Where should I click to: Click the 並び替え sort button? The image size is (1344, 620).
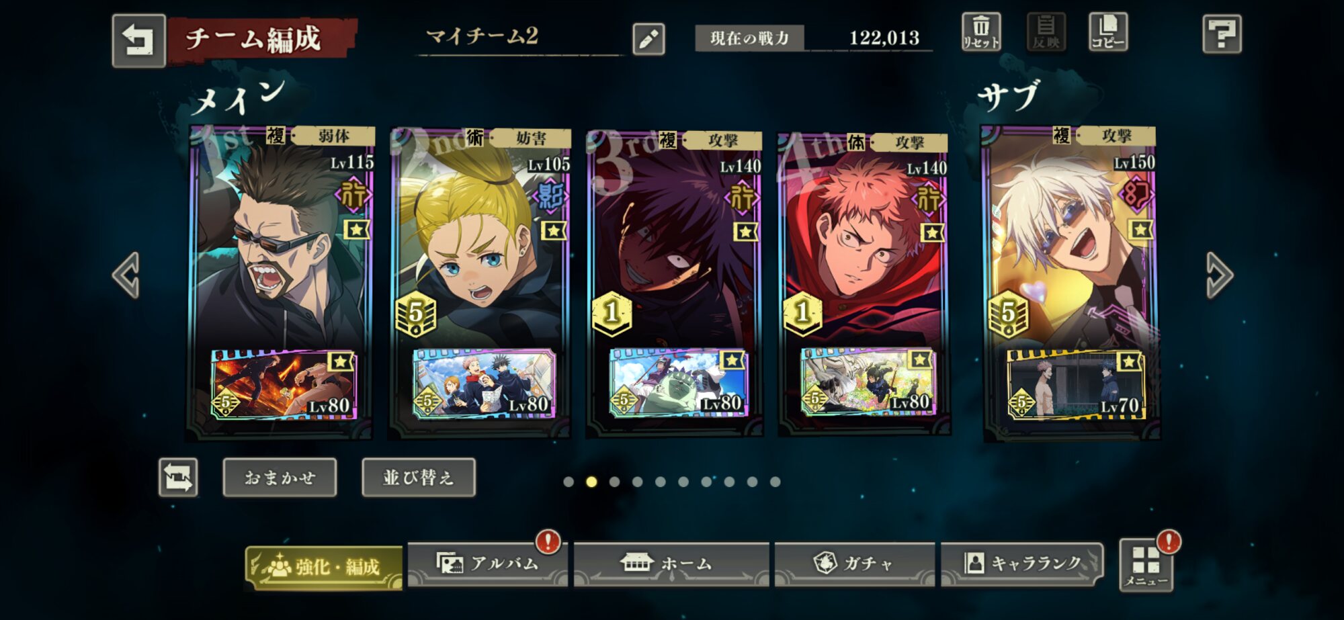[418, 478]
